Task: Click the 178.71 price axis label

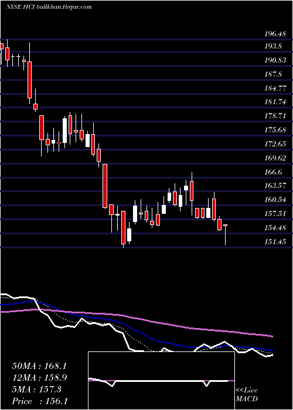Action: (x=275, y=116)
